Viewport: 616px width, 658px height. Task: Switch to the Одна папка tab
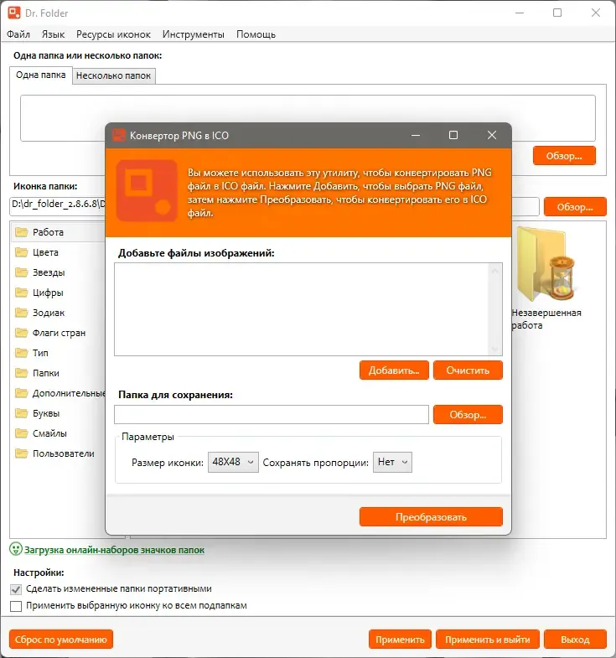pos(41,75)
